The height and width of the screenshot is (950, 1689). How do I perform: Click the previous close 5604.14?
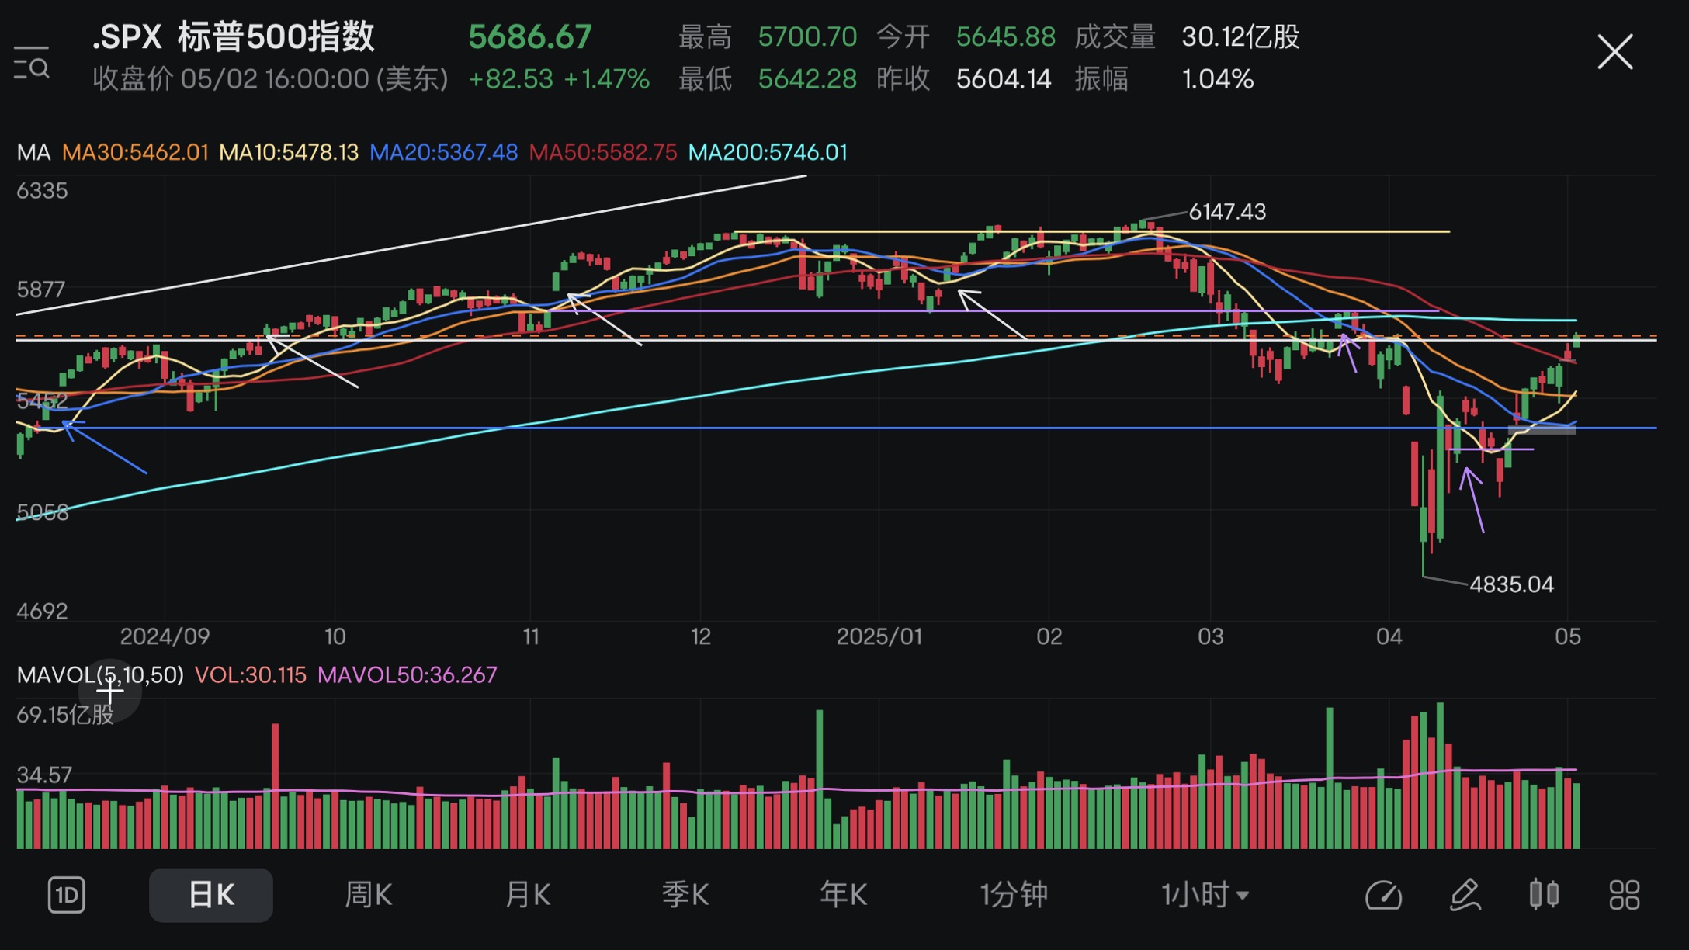tap(1004, 79)
